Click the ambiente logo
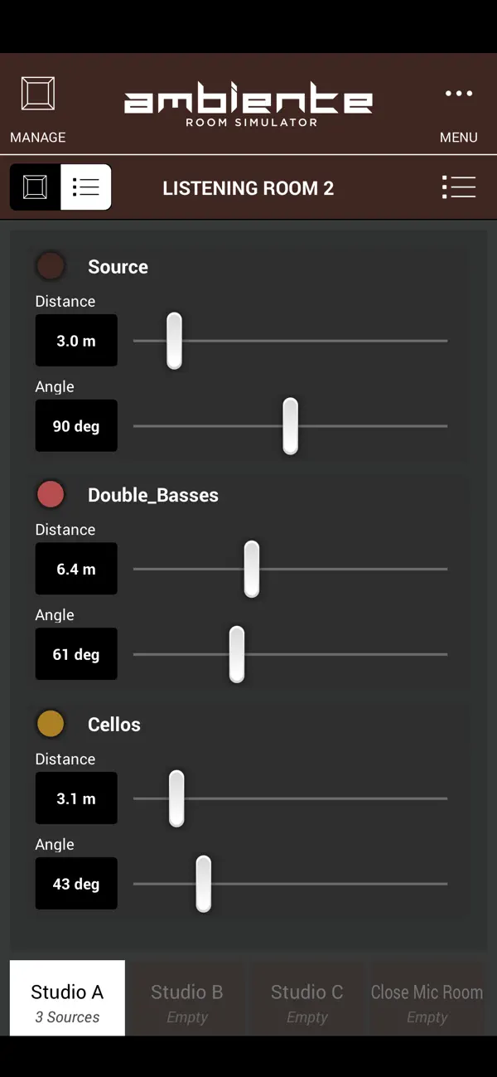This screenshot has height=1077, width=497. (x=248, y=101)
